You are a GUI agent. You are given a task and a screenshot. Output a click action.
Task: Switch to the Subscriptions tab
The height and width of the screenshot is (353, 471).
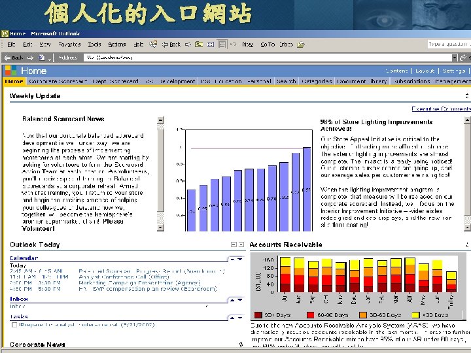click(412, 81)
